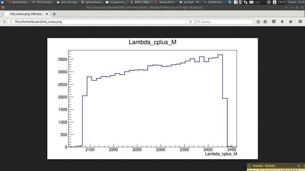305x171 pixels.
Task: Click the notes tray icon in panel
Action: [236, 2]
